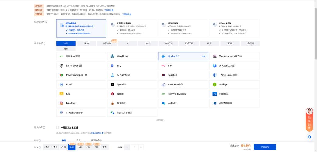
Task: Collapse the template list with 收起模板
Action: 161,120
